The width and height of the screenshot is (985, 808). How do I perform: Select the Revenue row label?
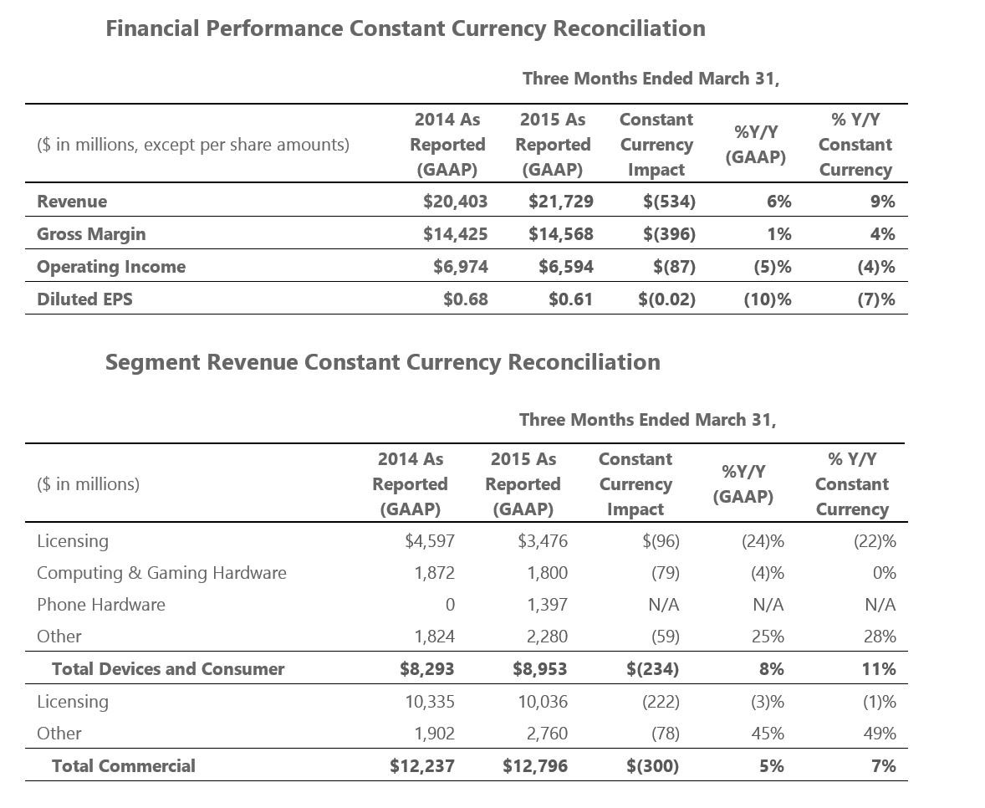click(x=72, y=202)
